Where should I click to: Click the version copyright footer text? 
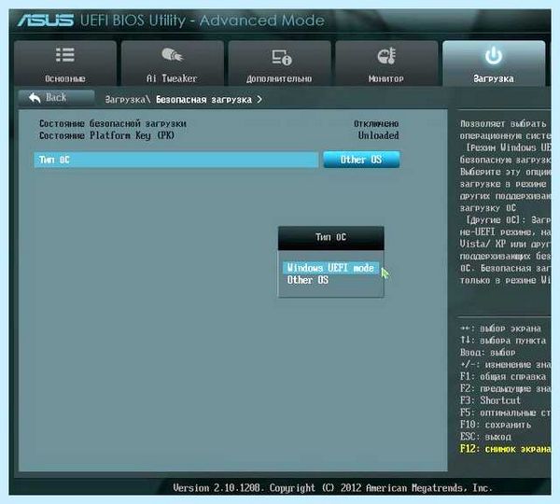tap(332, 487)
